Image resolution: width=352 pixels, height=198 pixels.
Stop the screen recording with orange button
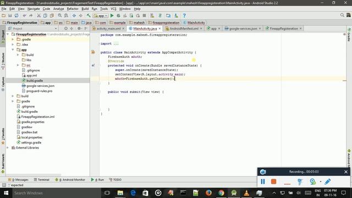tap(273, 182)
